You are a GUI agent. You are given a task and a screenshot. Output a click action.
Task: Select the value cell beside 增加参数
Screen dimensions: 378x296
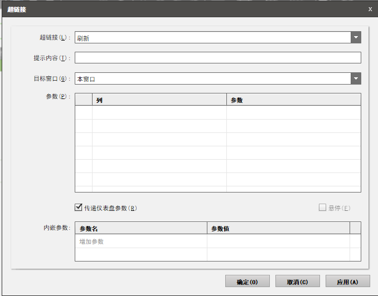278,241
